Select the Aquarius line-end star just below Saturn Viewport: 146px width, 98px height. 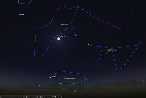pos(77,39)
